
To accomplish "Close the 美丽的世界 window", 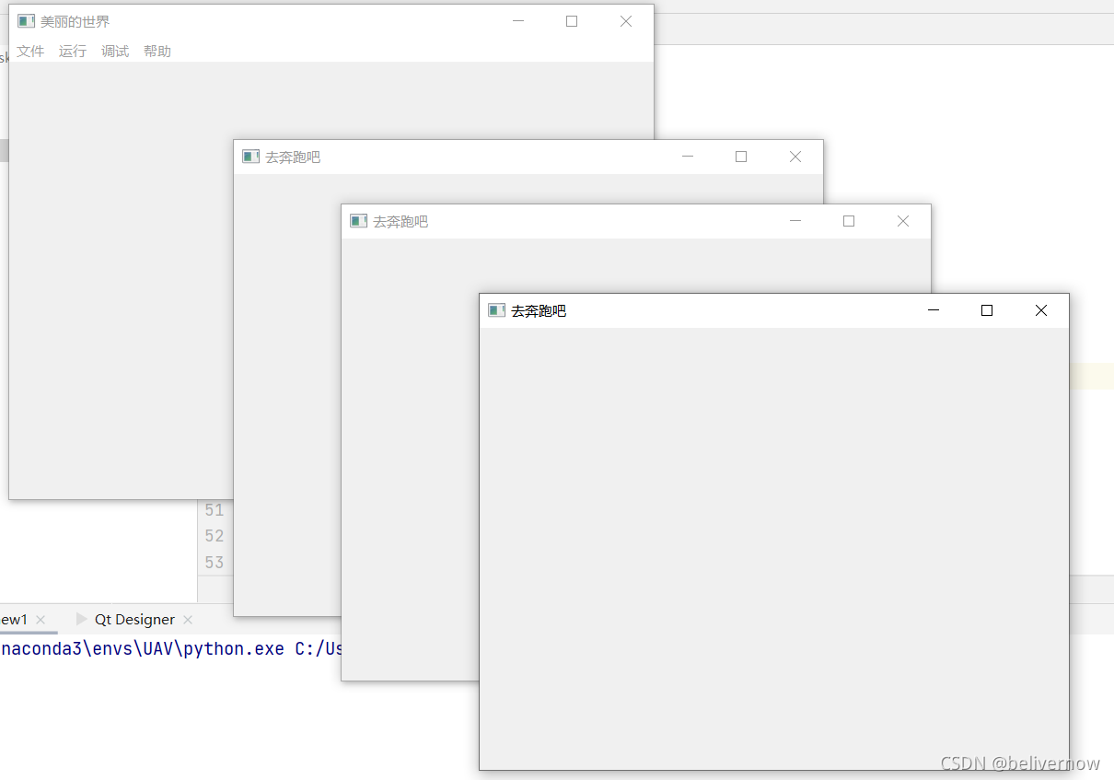I will pos(626,21).
